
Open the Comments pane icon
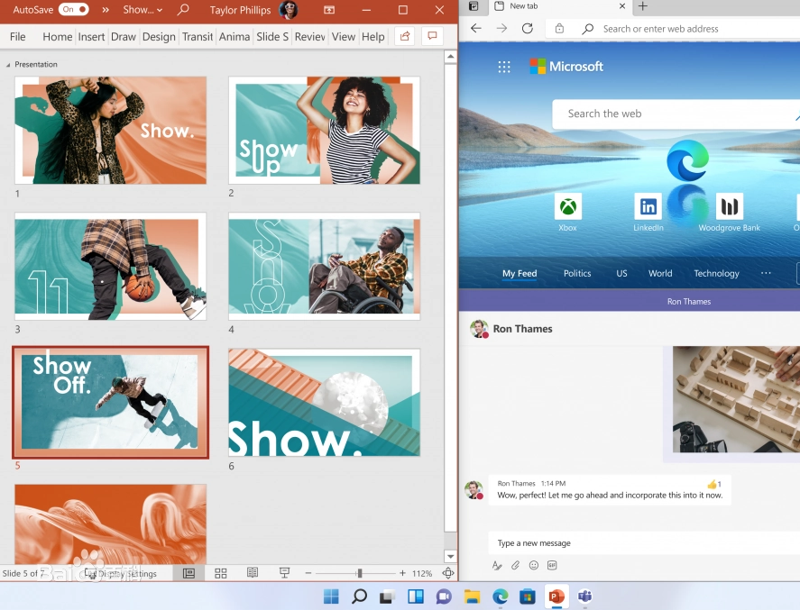[432, 37]
